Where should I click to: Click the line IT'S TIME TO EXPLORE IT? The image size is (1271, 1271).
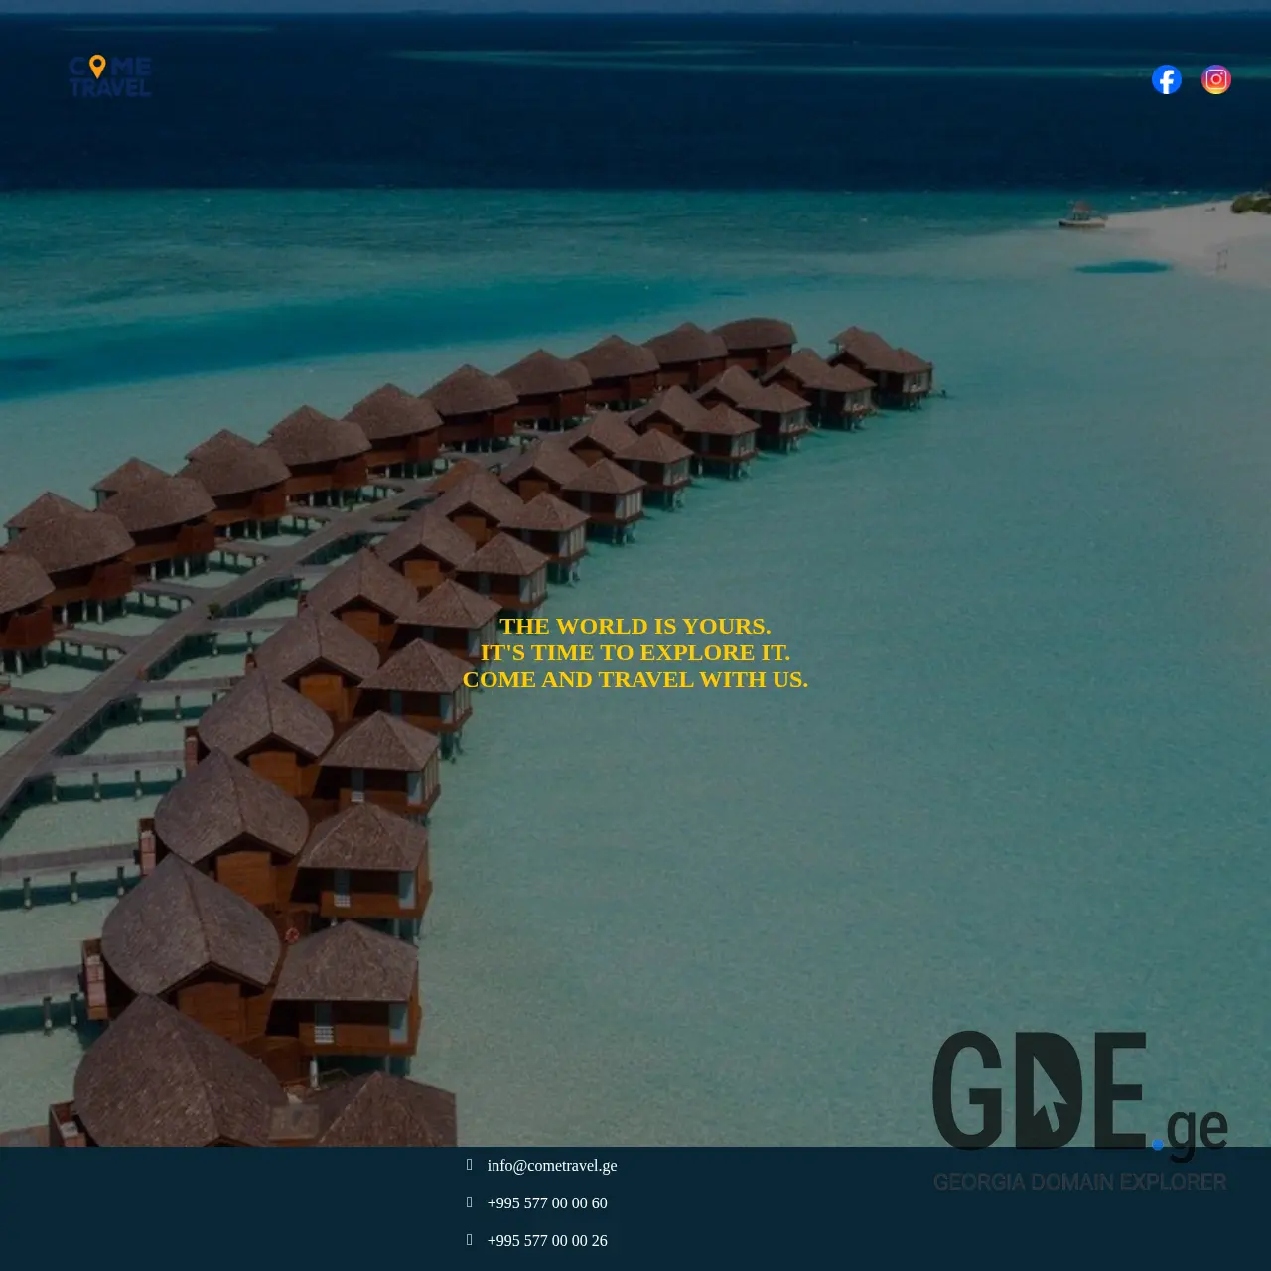point(635,652)
